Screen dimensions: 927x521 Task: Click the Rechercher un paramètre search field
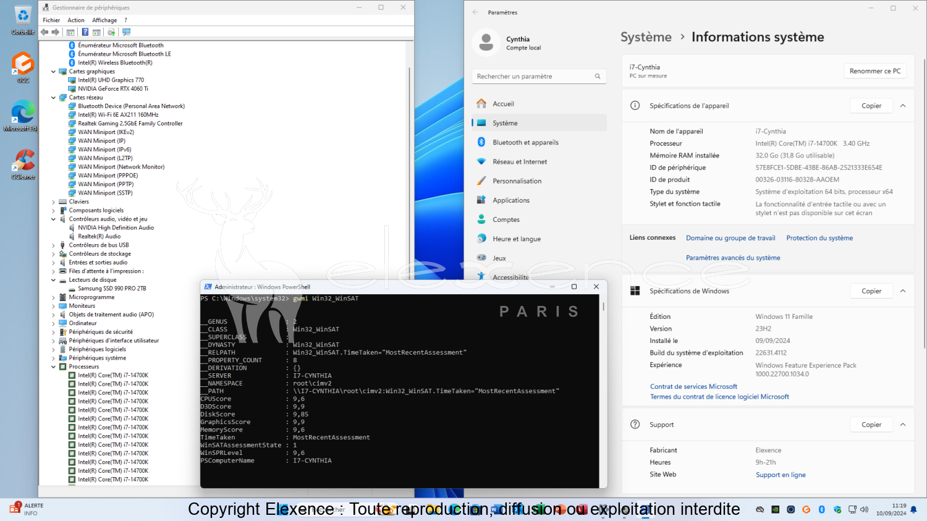point(531,77)
